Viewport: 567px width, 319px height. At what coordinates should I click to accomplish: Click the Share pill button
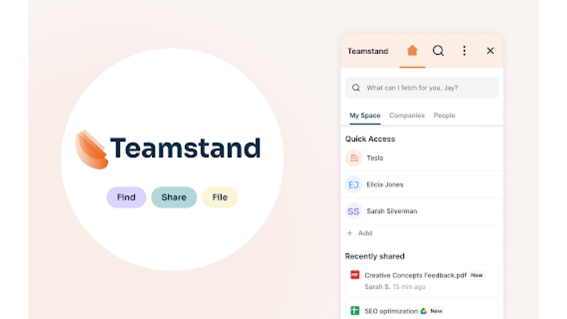pos(174,197)
